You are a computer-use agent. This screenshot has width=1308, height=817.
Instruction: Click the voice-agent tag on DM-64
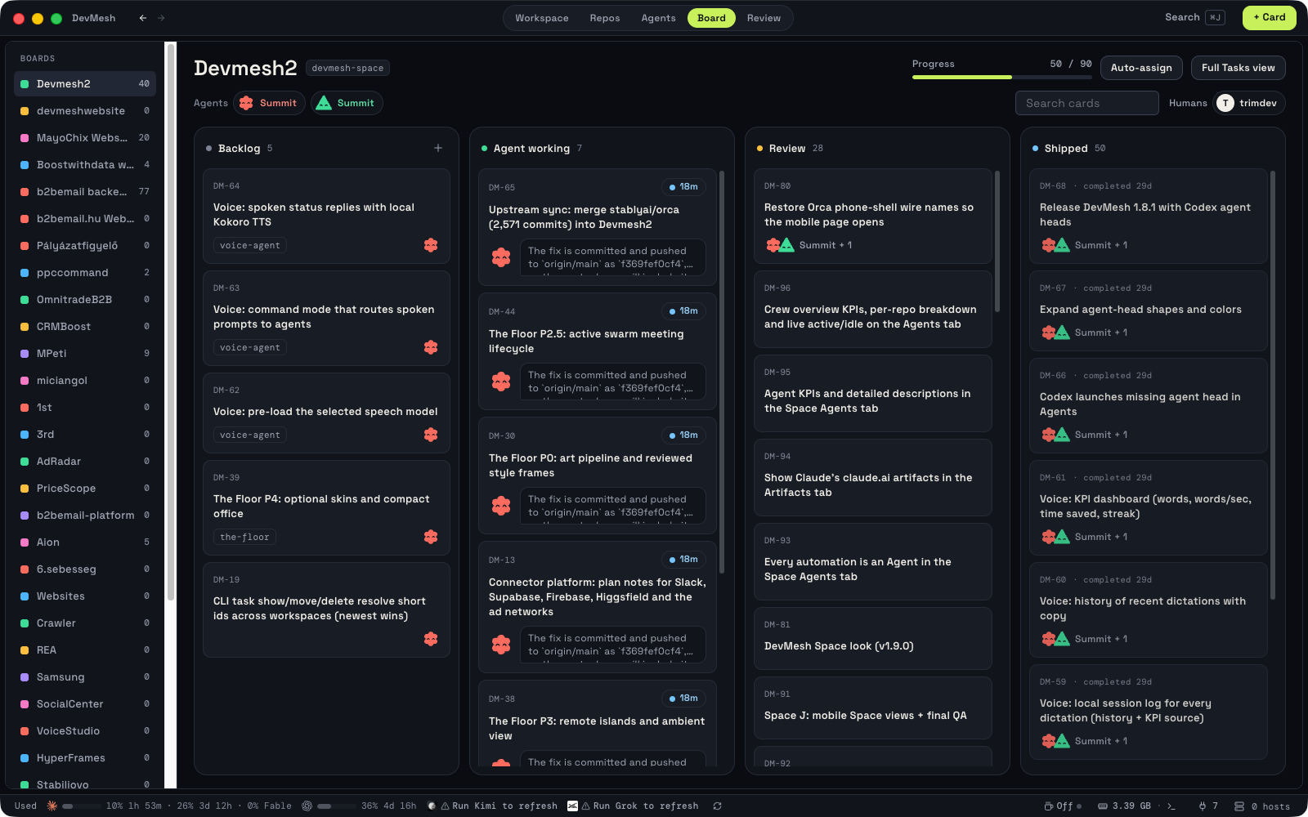[250, 245]
